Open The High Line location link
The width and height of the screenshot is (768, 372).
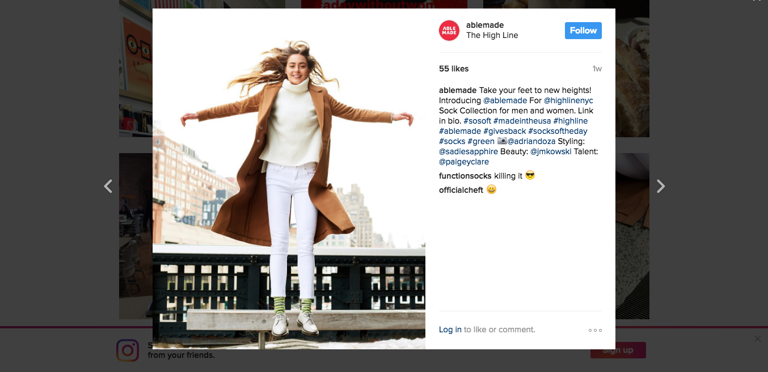point(492,35)
